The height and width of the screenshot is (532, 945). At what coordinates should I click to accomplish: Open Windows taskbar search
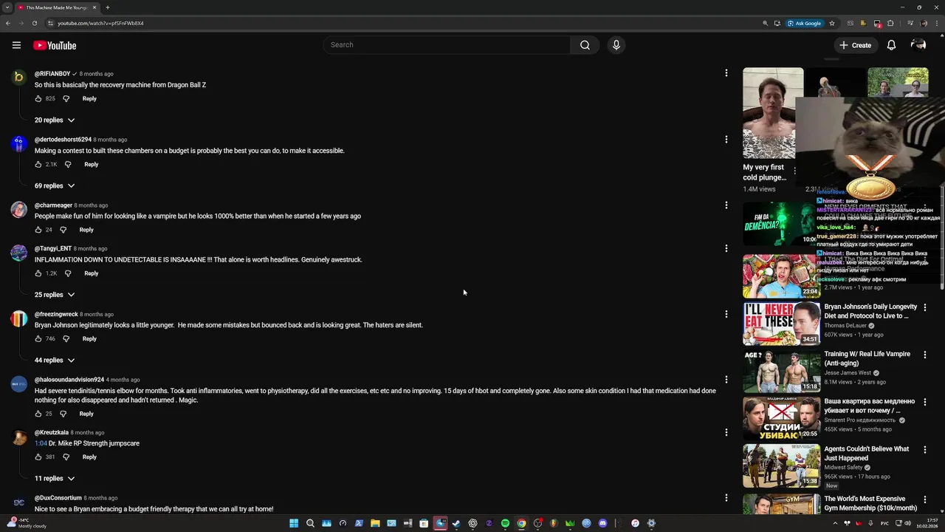[310, 523]
